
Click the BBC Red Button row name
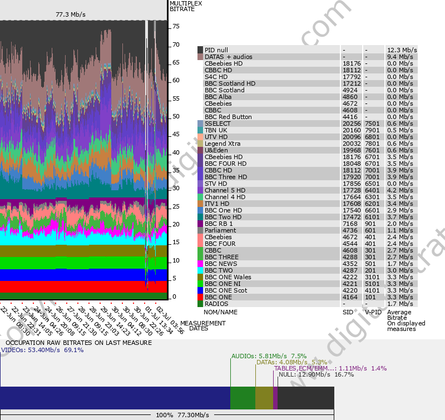click(228, 117)
